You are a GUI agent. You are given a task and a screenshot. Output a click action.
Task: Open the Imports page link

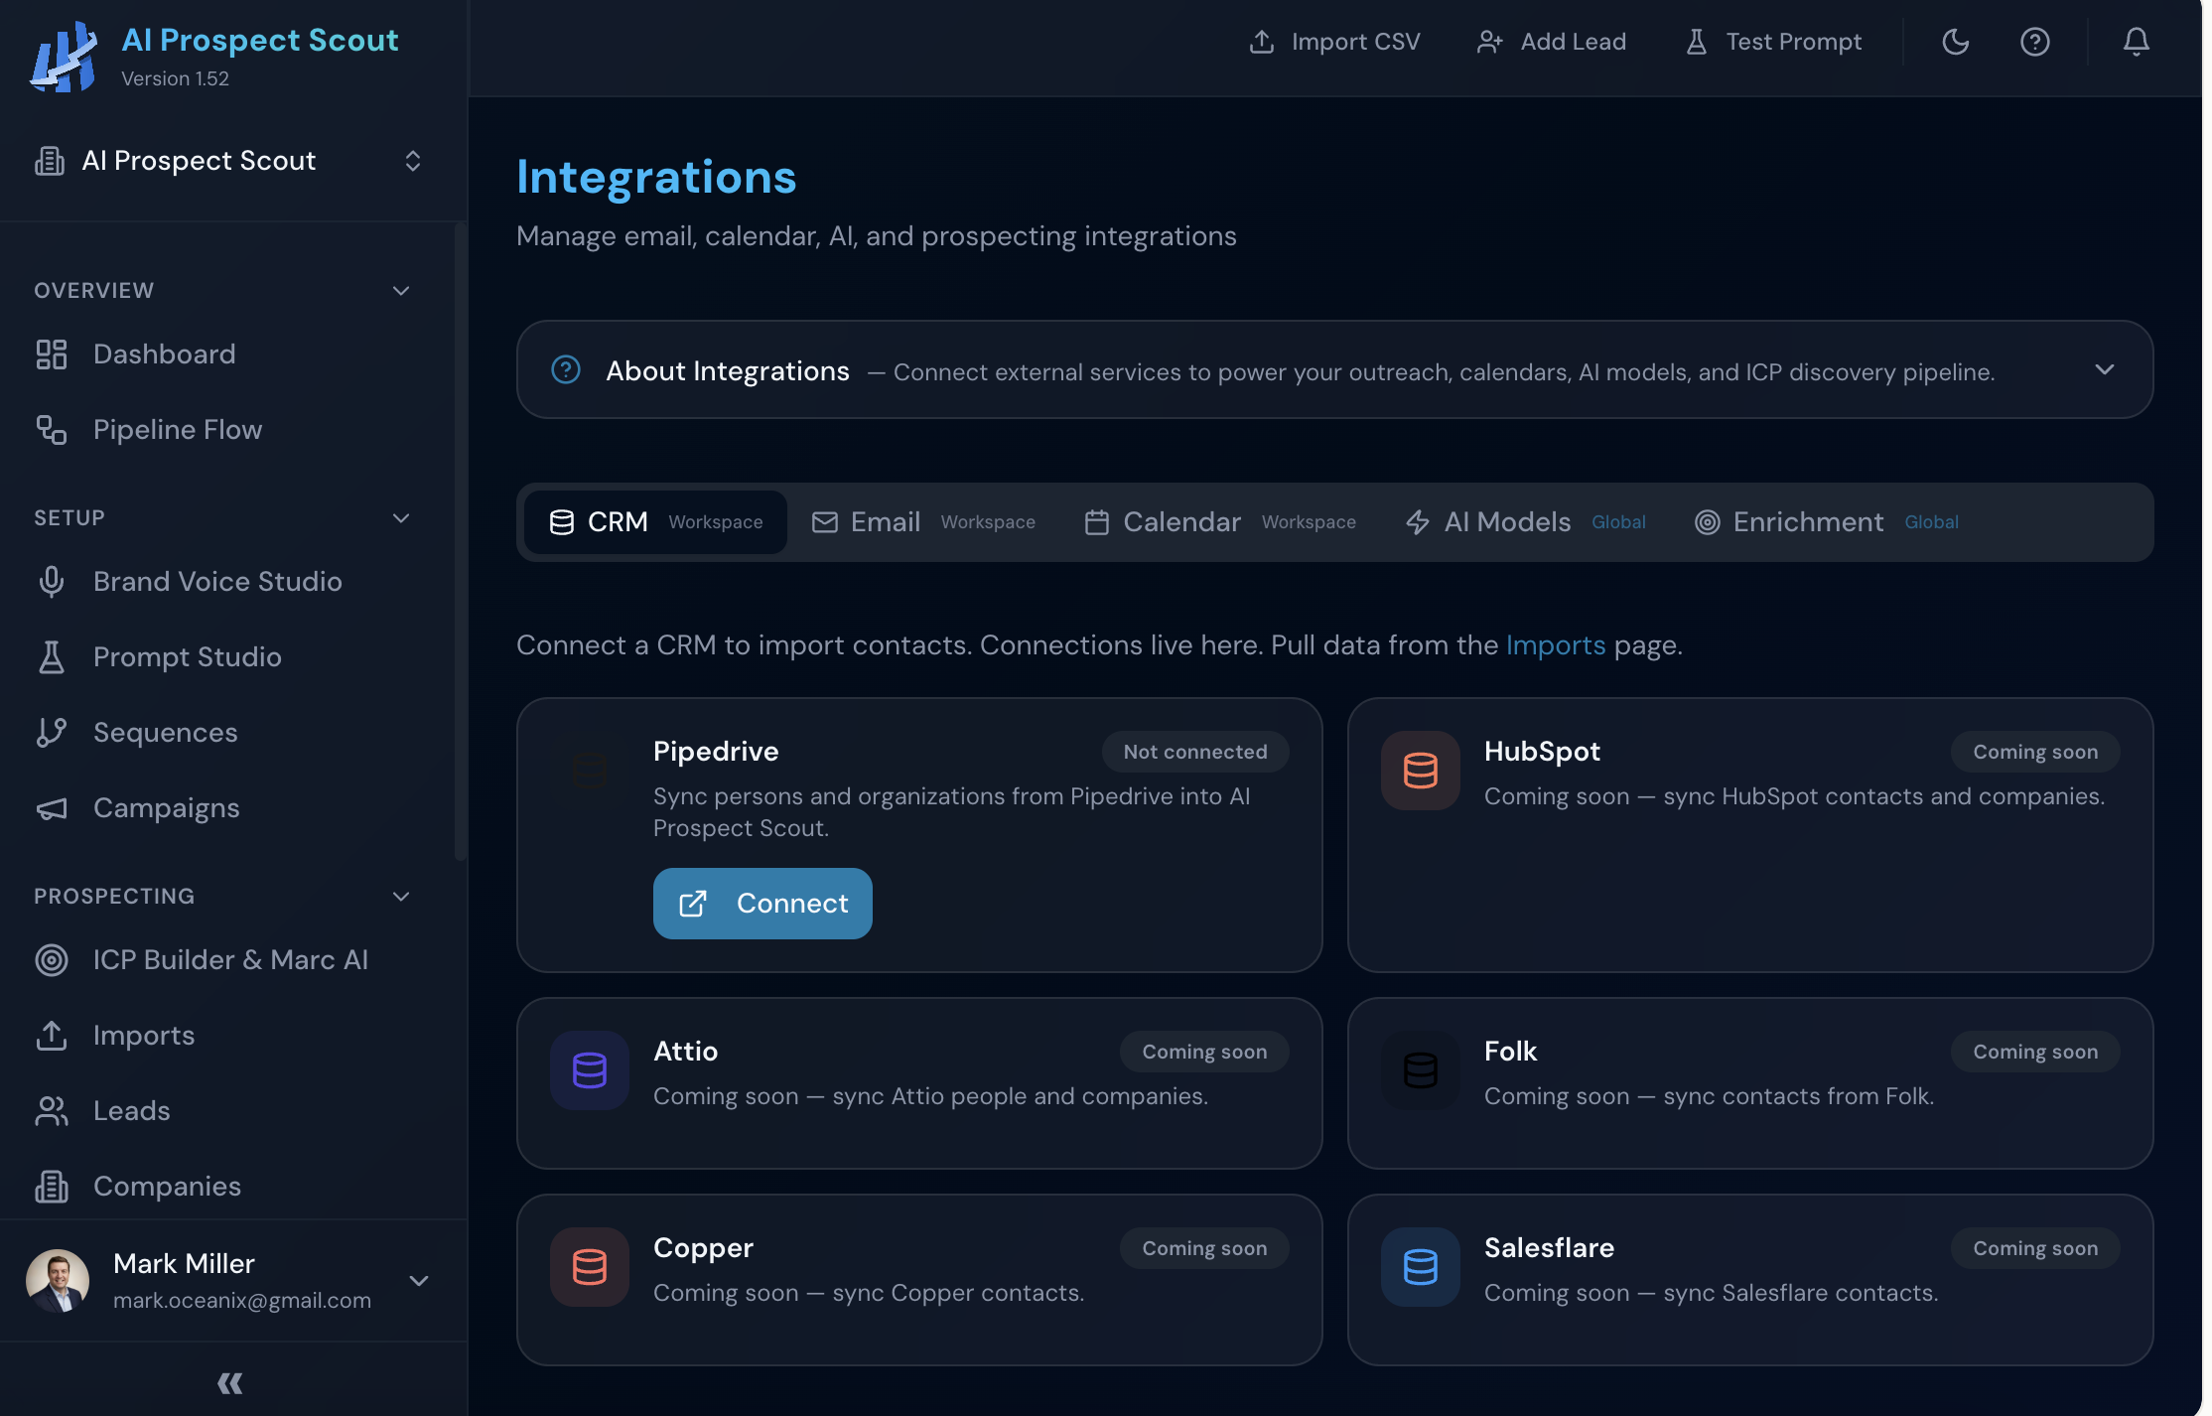1555,644
